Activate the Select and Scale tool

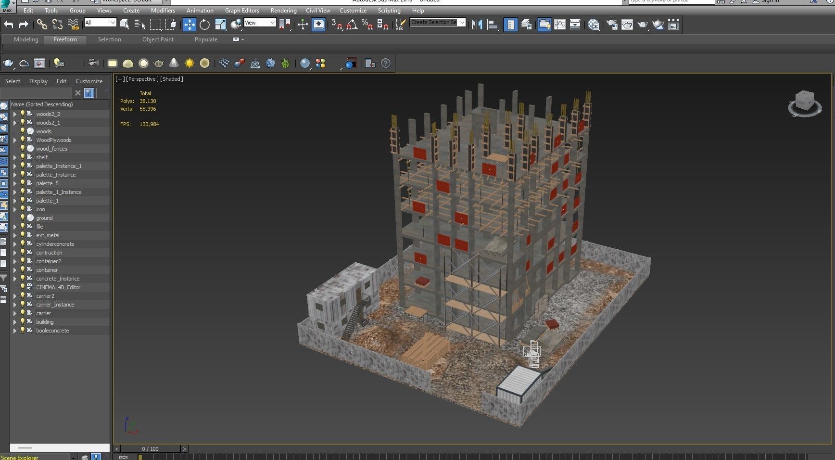point(221,24)
